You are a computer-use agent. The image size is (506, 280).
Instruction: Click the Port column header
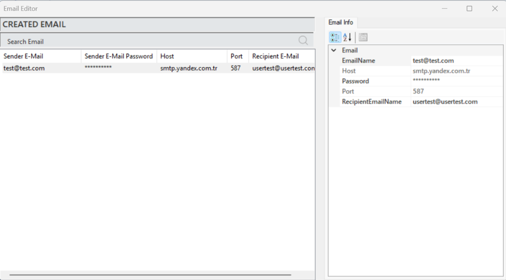tap(238, 56)
